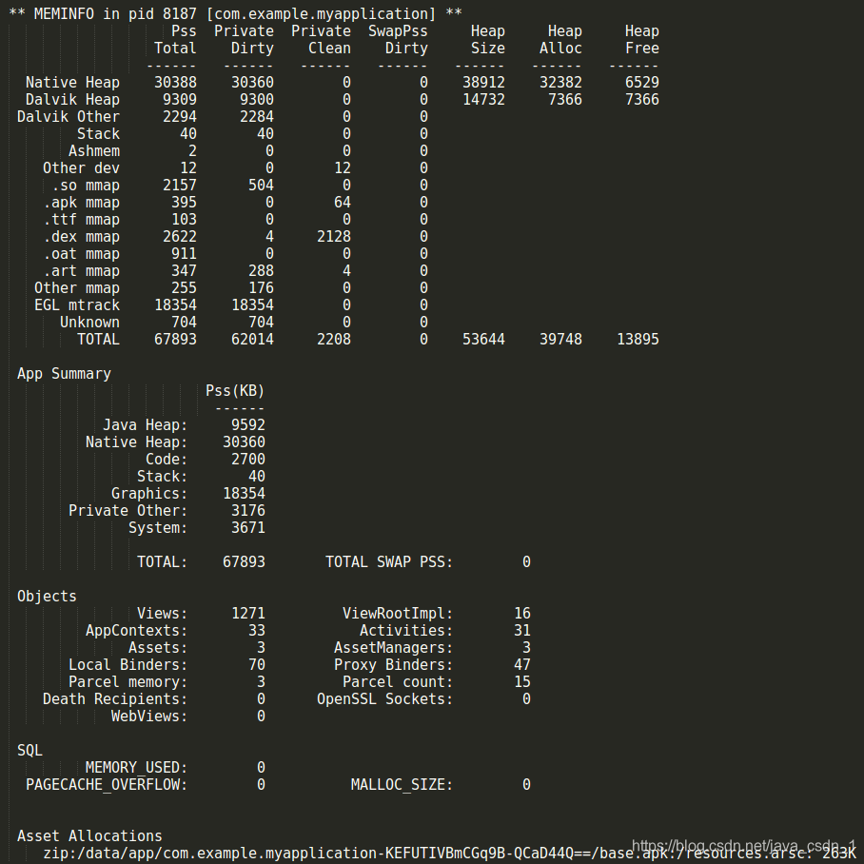Click Native Heap Free value 6529

[x=642, y=83]
